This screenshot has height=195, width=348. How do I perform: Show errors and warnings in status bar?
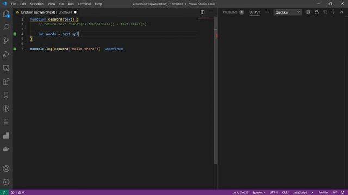pos(17,192)
